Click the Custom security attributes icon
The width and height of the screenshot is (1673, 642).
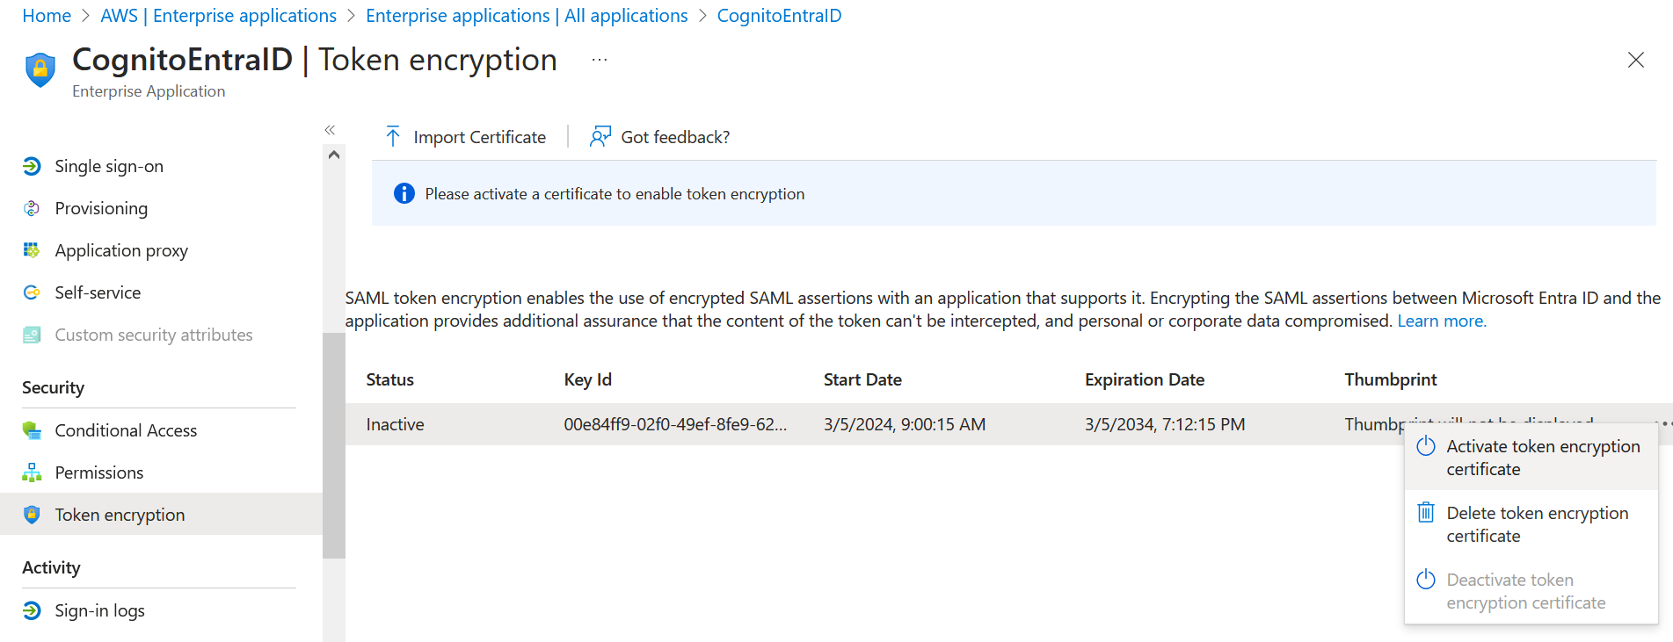pyautogui.click(x=32, y=335)
